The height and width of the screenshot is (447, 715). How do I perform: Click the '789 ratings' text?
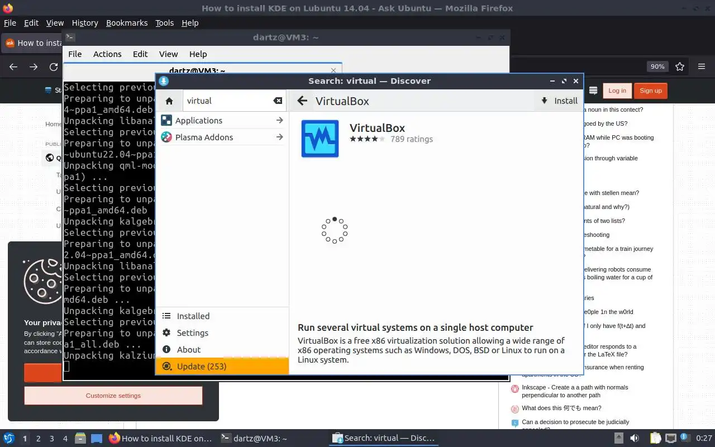point(412,139)
